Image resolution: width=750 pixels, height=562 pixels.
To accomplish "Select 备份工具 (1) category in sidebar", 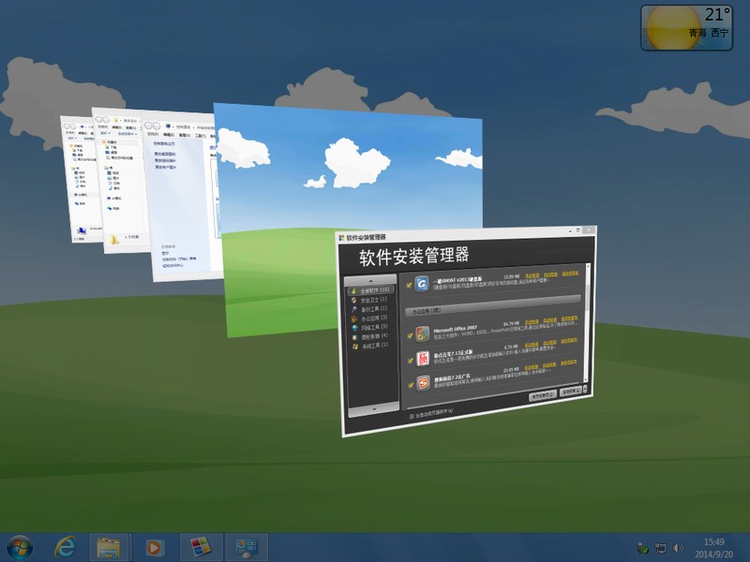I will click(x=369, y=309).
